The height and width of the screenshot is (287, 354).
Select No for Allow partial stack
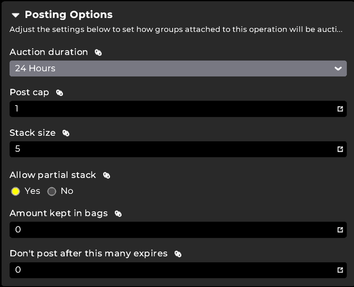[52, 191]
